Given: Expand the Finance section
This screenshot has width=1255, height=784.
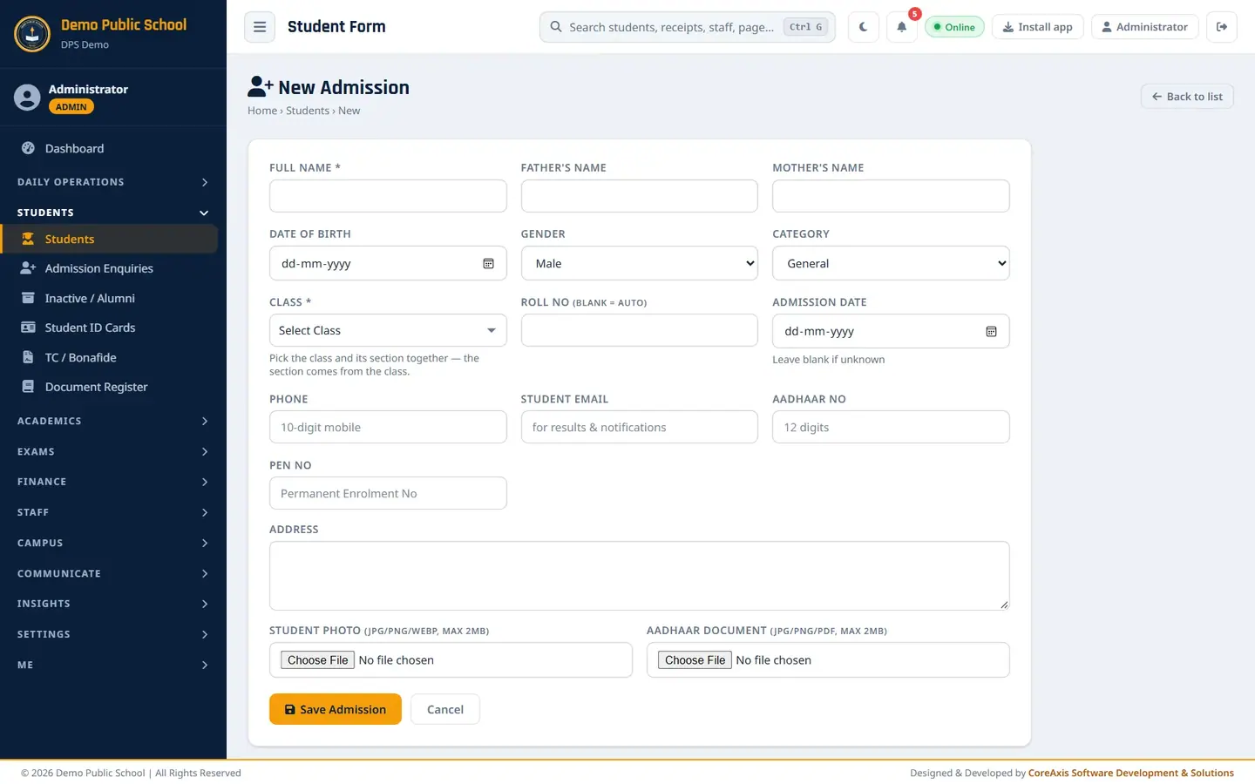Looking at the screenshot, I should (x=113, y=482).
